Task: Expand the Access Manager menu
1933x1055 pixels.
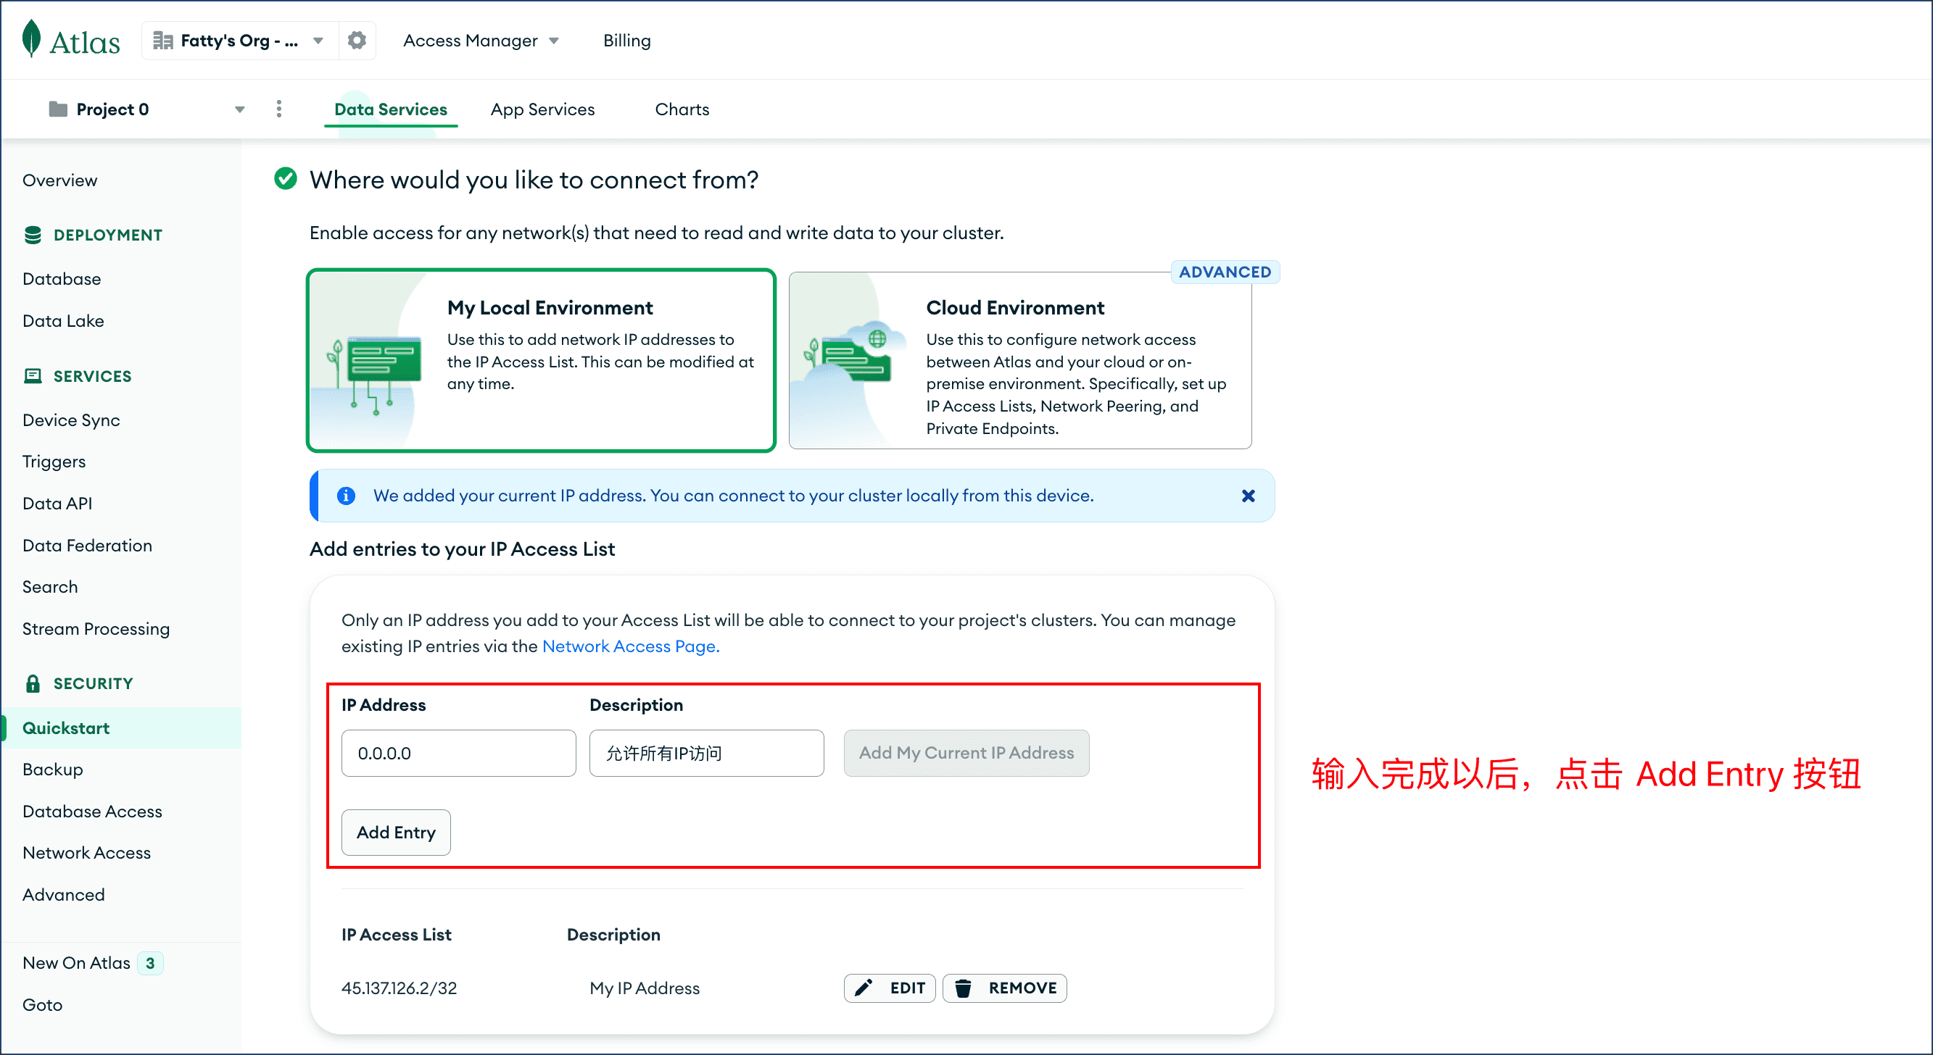Action: 480,41
